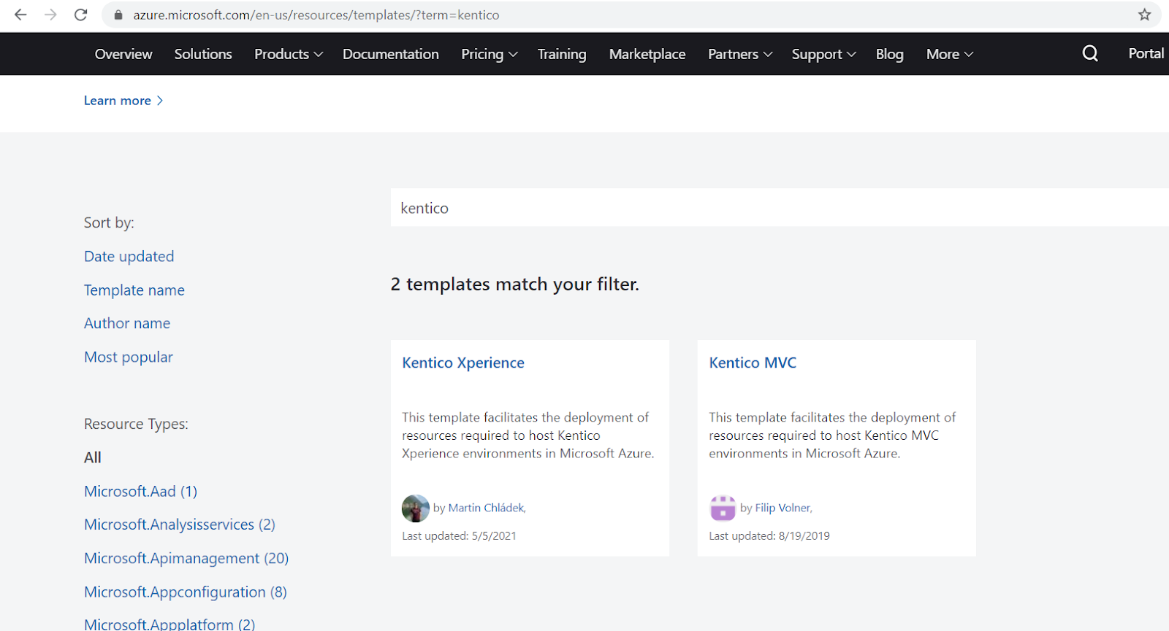Click the kentico search filter field
Image resolution: width=1169 pixels, height=631 pixels.
coord(780,208)
